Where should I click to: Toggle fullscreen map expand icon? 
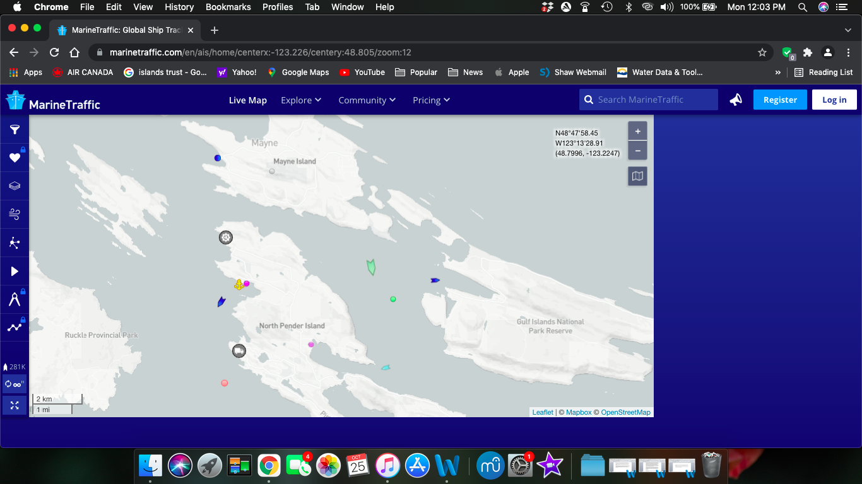pos(15,405)
